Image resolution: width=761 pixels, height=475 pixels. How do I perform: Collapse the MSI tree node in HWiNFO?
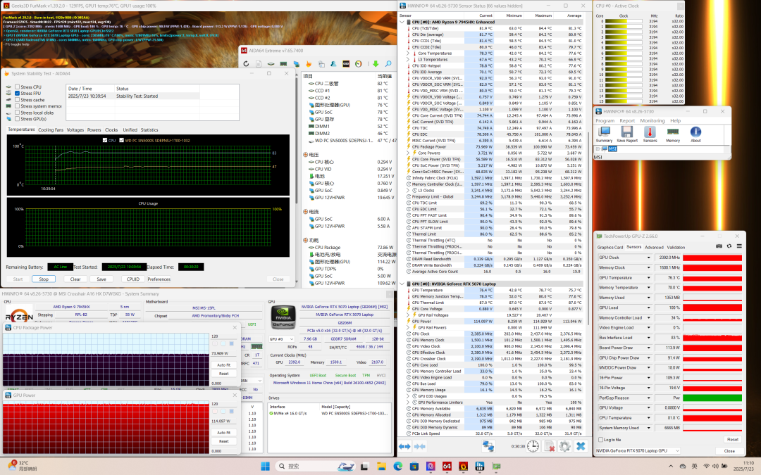pyautogui.click(x=598, y=148)
